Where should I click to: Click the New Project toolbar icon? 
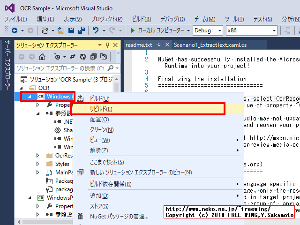click(45, 30)
